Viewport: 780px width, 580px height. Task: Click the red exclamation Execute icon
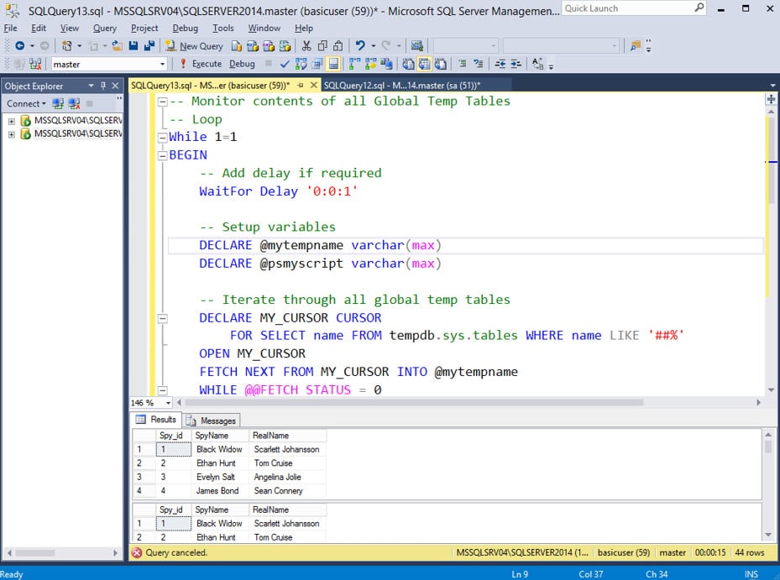pyautogui.click(x=183, y=64)
